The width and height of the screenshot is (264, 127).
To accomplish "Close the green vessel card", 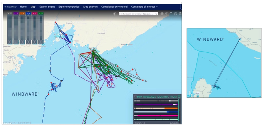I will click(42, 13).
